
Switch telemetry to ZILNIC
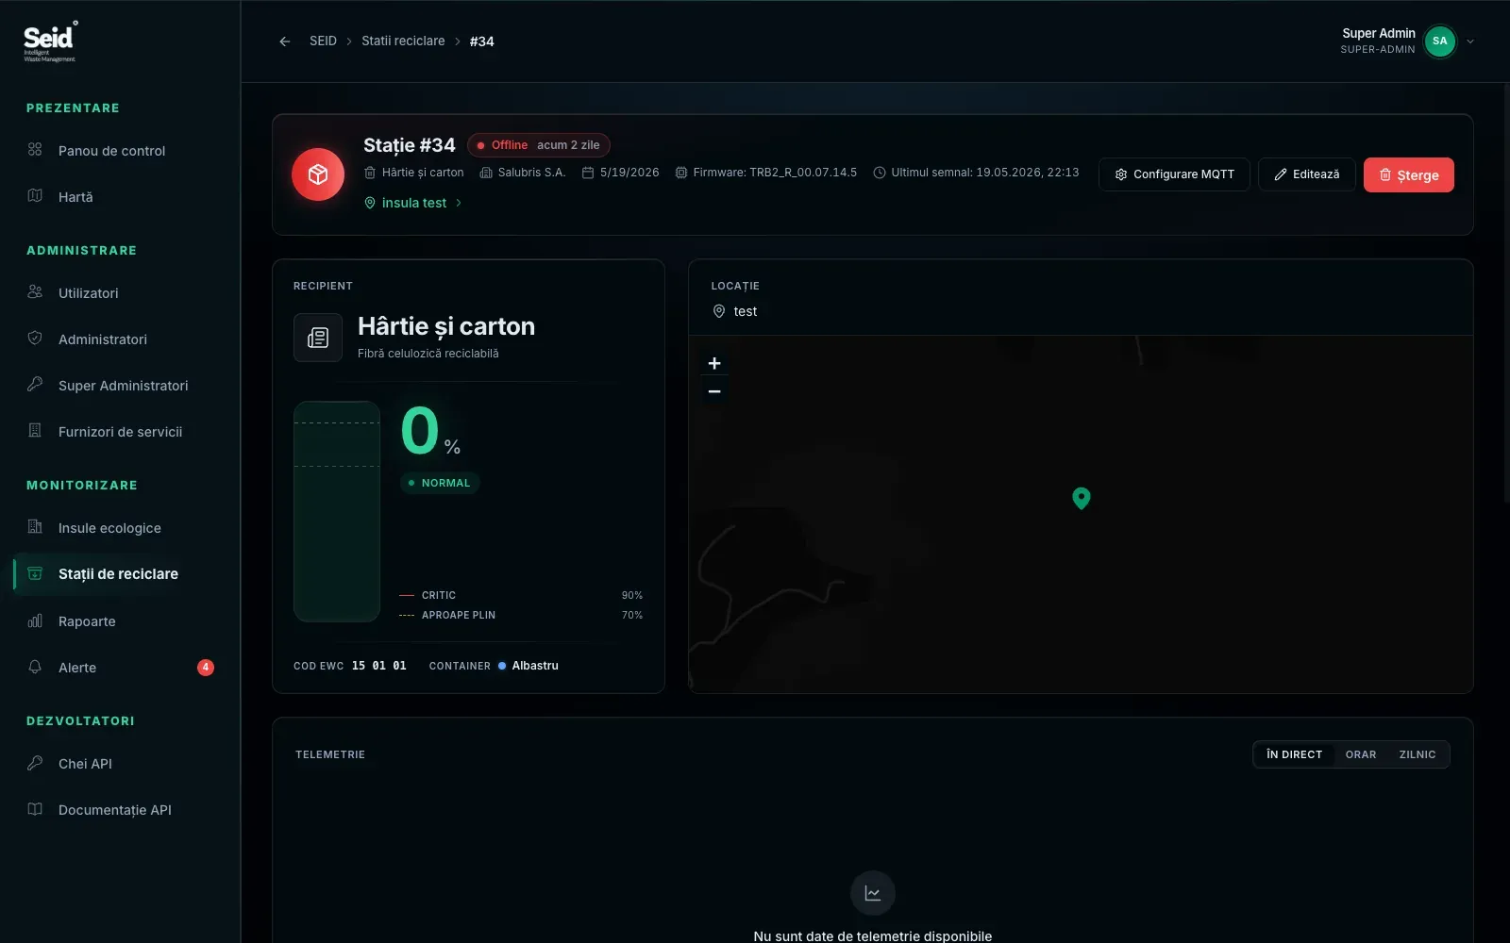pyautogui.click(x=1418, y=754)
